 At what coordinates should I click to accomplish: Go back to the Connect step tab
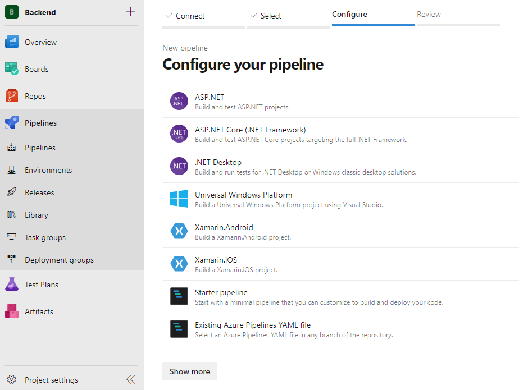coord(190,16)
